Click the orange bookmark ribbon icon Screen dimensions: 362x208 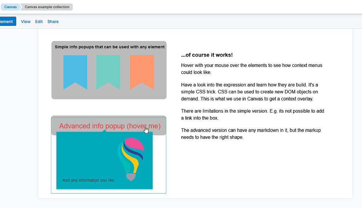[142, 72]
